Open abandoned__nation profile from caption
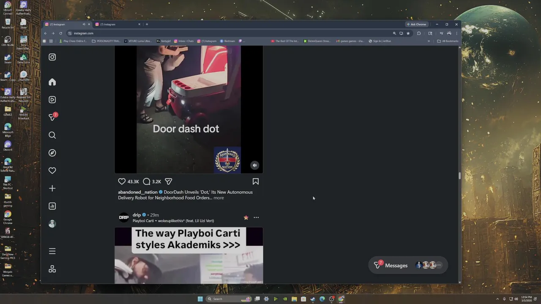The width and height of the screenshot is (541, 304). tap(137, 192)
